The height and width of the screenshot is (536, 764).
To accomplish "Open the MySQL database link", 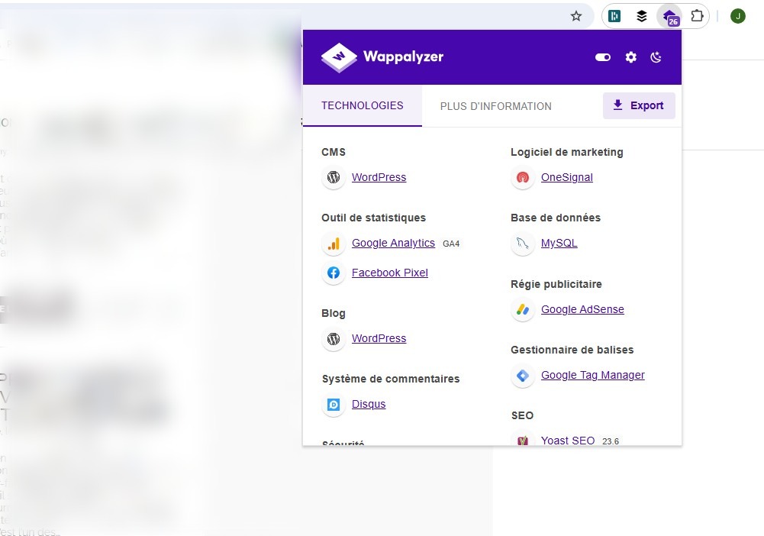I will pyautogui.click(x=559, y=244).
